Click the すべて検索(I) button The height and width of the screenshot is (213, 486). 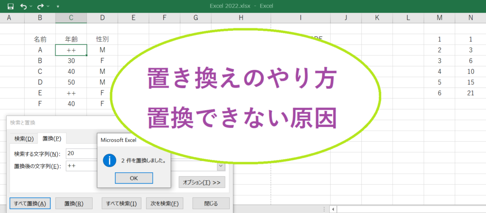coord(121,204)
